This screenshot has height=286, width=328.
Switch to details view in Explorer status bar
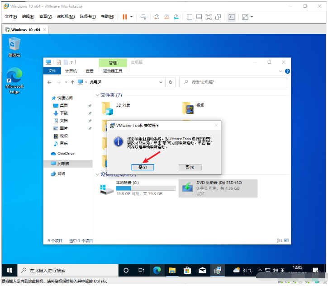click(x=279, y=240)
